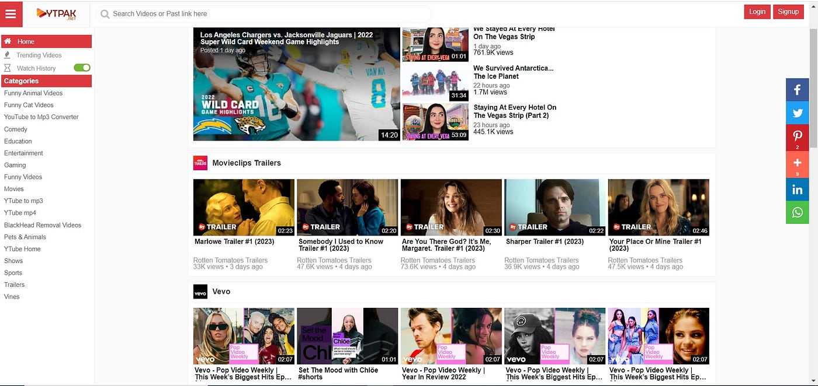Play Are You There God trailer thumbnail

[451, 207]
